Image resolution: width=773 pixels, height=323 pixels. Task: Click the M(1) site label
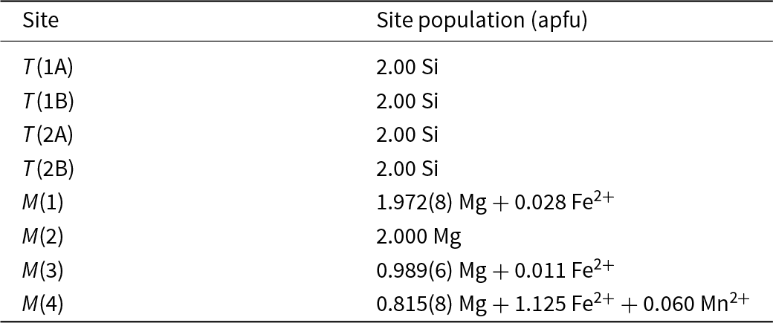pyautogui.click(x=44, y=203)
